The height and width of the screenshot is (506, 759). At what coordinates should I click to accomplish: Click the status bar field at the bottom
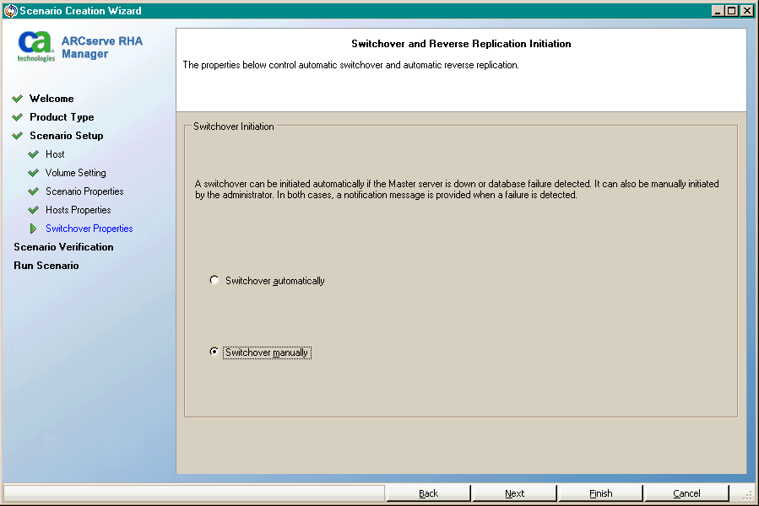click(192, 493)
